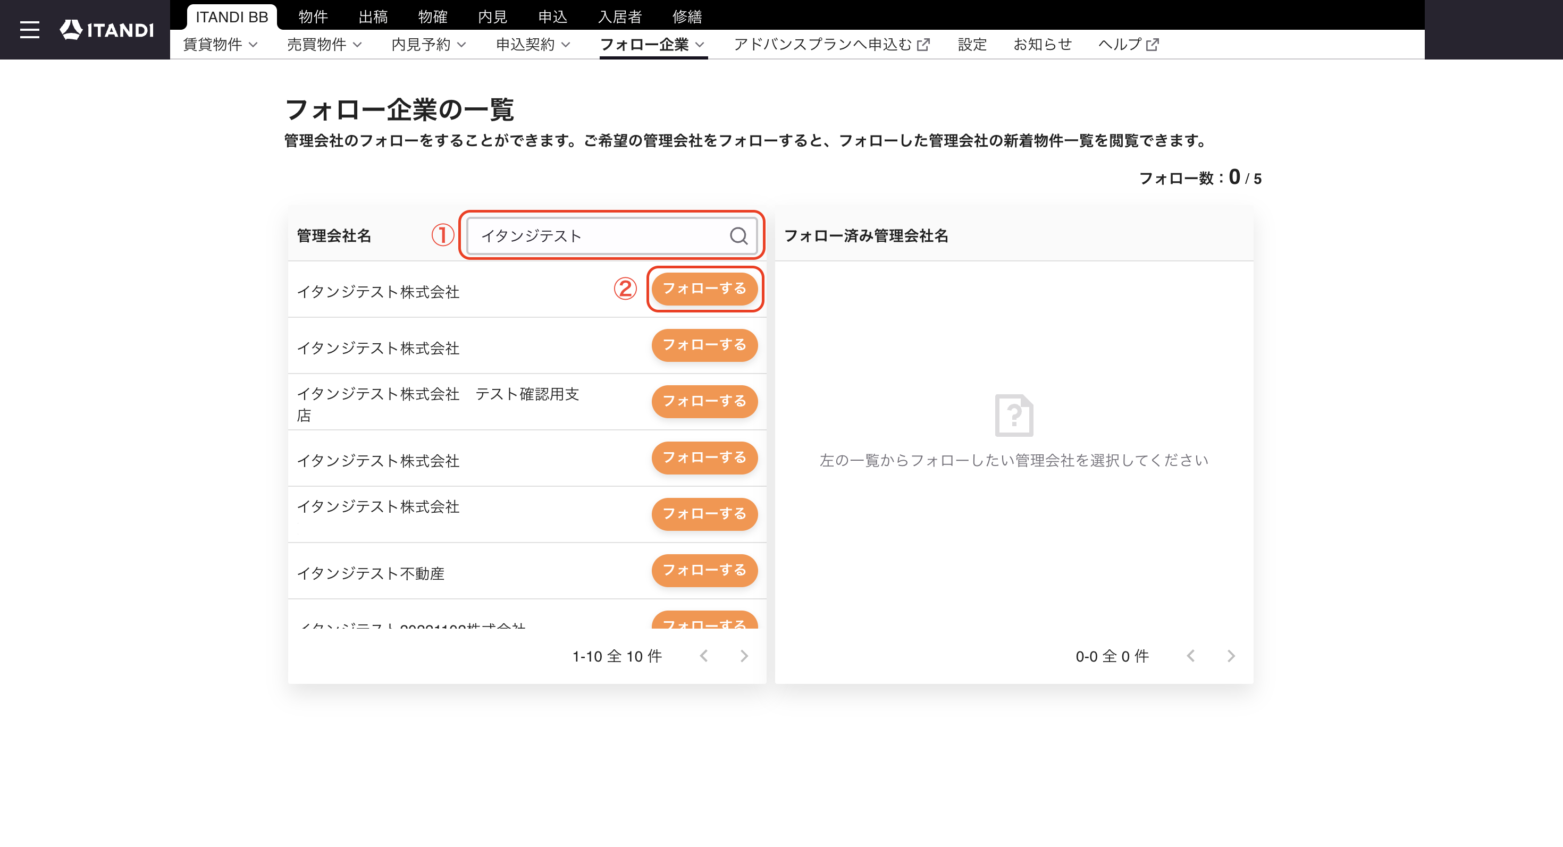Open the 物件 tab
Viewport: 1563px width, 847px height.
tap(313, 17)
